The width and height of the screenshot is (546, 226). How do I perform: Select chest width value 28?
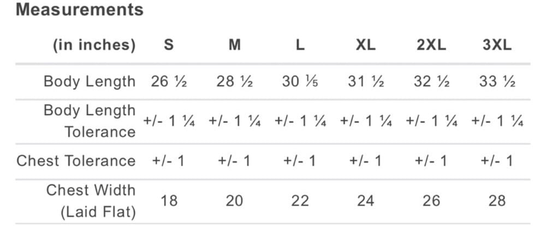[497, 201]
